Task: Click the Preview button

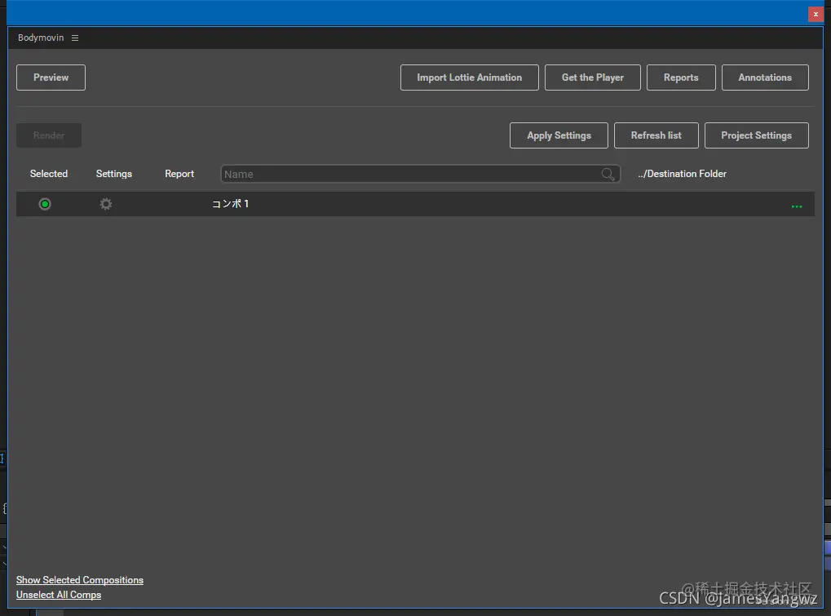Action: pos(51,78)
